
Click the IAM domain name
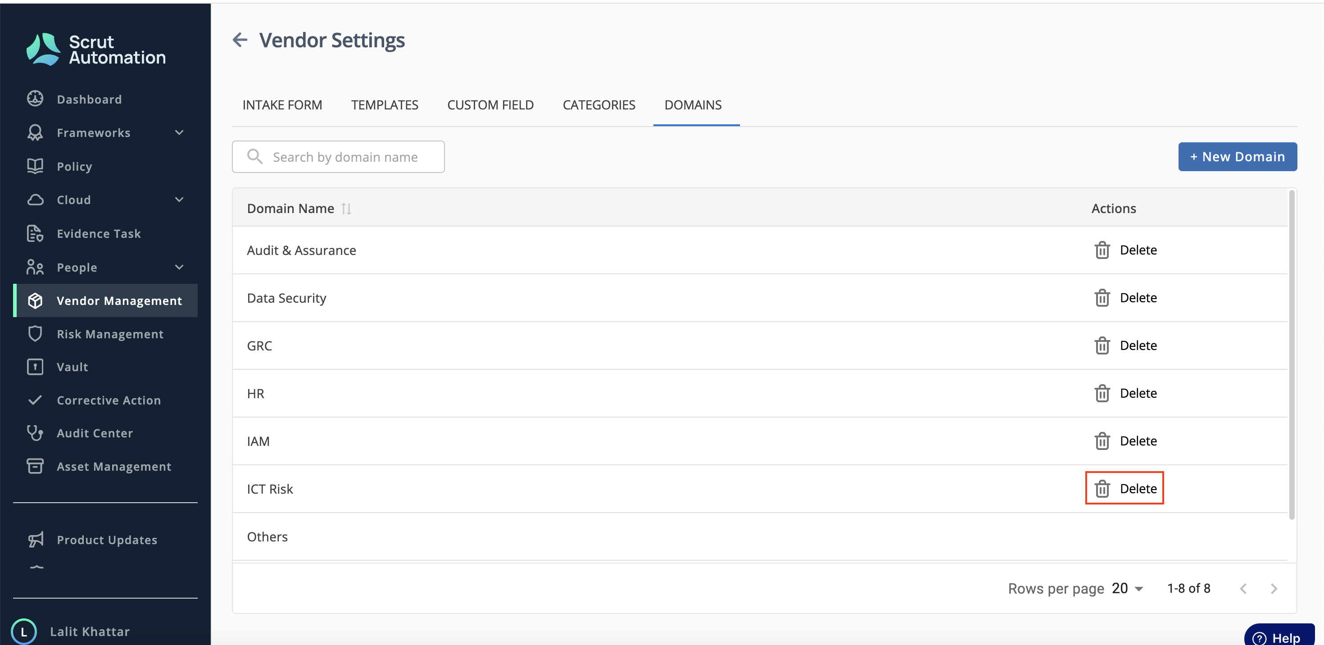(258, 441)
